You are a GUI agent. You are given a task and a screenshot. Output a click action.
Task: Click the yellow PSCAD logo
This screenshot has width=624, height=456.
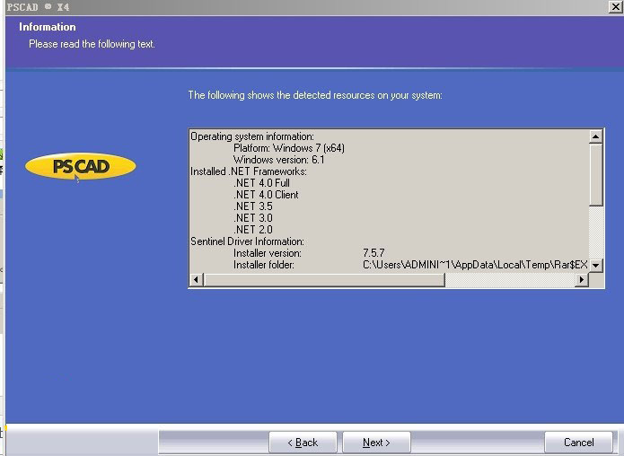(81, 166)
